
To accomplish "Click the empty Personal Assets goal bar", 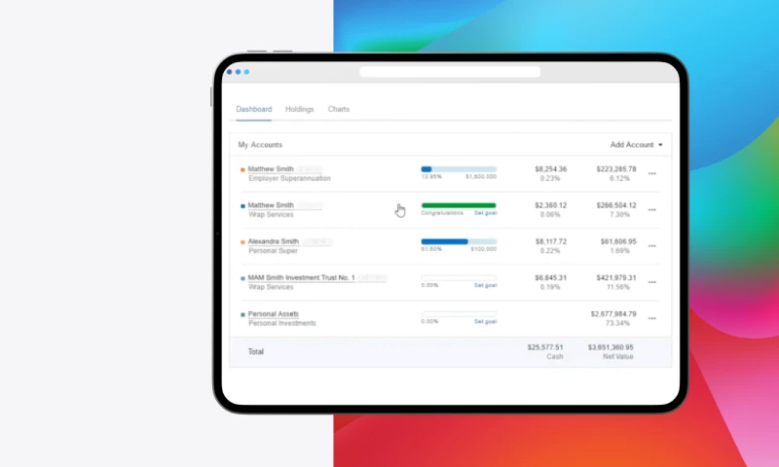I will pos(459,314).
